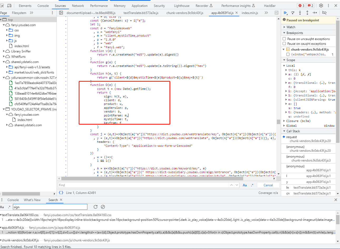The image size is (340, 249).
Task: Jump to next Find match
Action: [237, 185]
